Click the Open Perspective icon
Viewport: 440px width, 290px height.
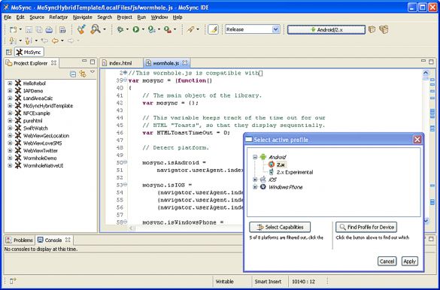coord(9,52)
